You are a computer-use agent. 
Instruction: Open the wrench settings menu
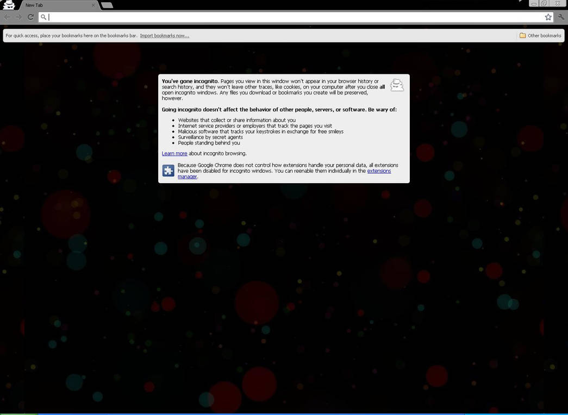click(x=561, y=17)
